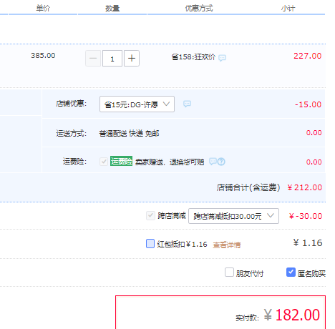Click the 实付款 ¥182.00 total amount
Image resolution: width=335 pixels, height=329 pixels.
tap(291, 315)
